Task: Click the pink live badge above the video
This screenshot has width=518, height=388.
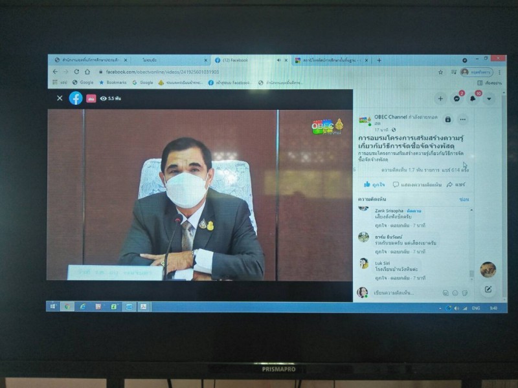Action: [x=91, y=98]
